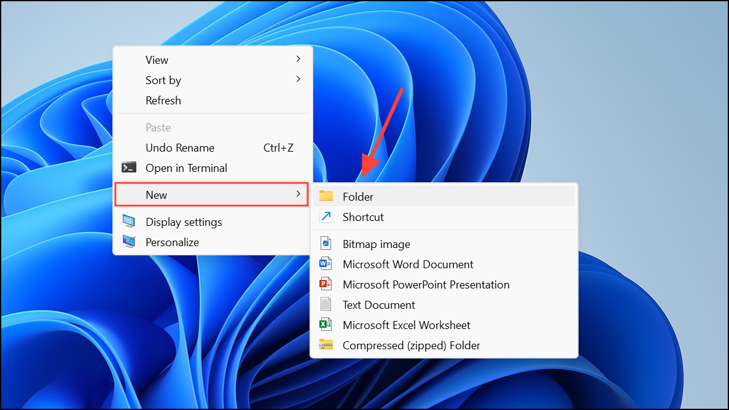Click the Display settings monitor icon
This screenshot has width=729, height=410.
tap(129, 222)
